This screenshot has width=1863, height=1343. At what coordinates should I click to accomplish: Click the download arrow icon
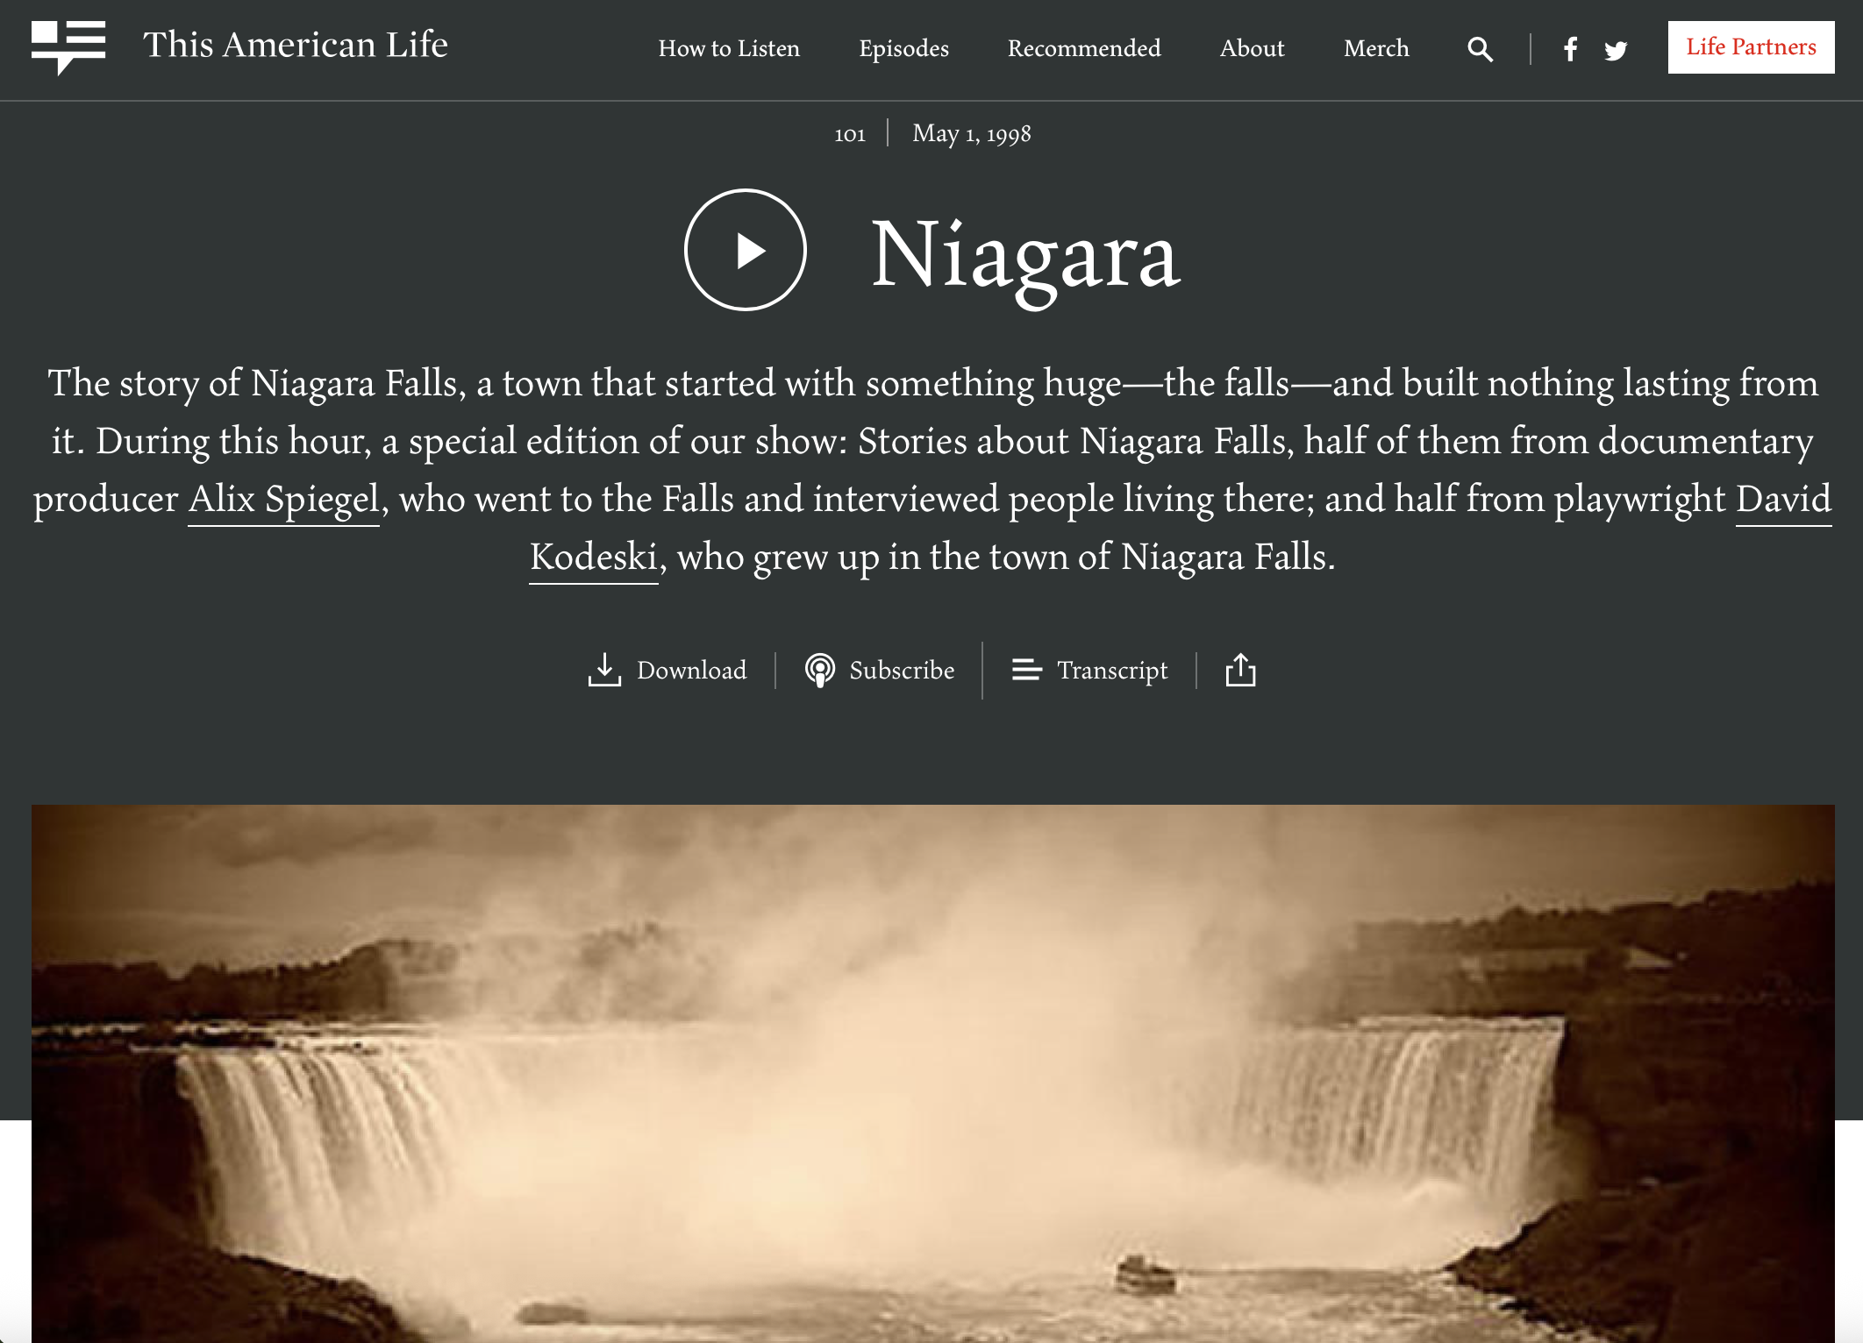(604, 670)
